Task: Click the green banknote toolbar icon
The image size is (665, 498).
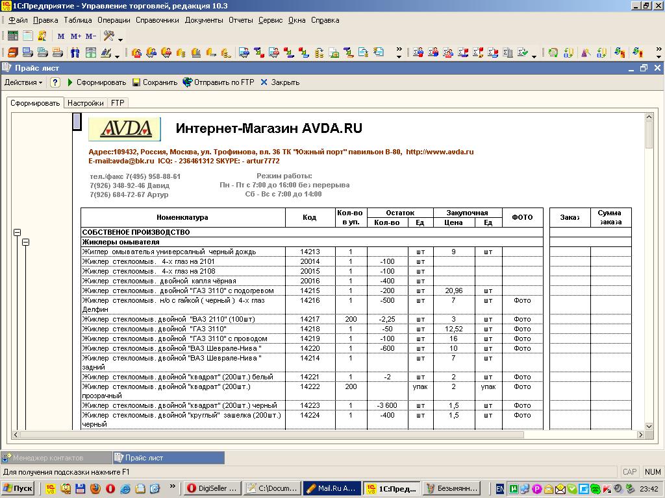Action: [90, 53]
